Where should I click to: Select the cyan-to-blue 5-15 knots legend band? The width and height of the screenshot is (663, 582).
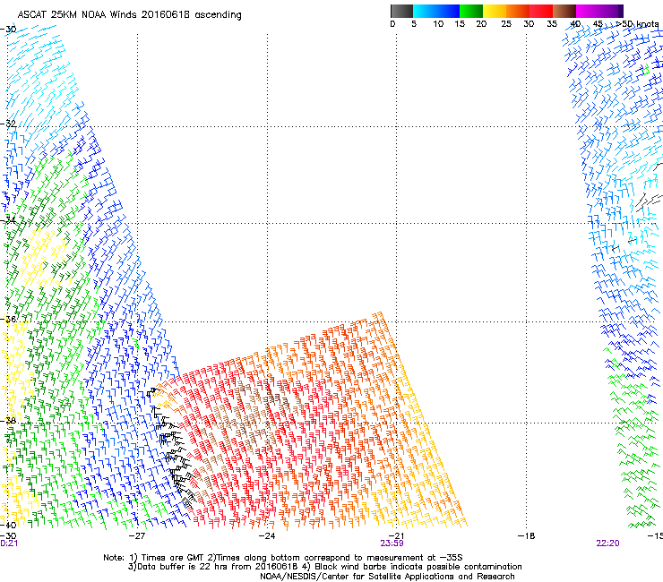pyautogui.click(x=436, y=11)
